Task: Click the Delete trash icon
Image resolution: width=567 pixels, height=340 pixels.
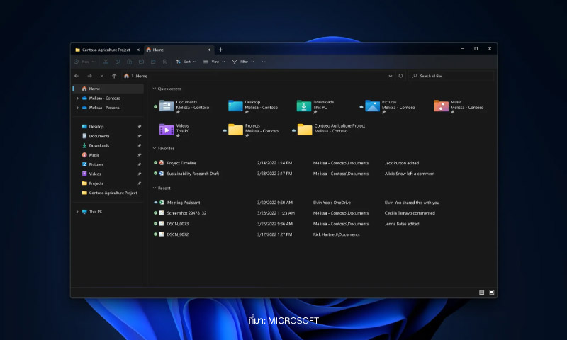Action: coord(165,62)
